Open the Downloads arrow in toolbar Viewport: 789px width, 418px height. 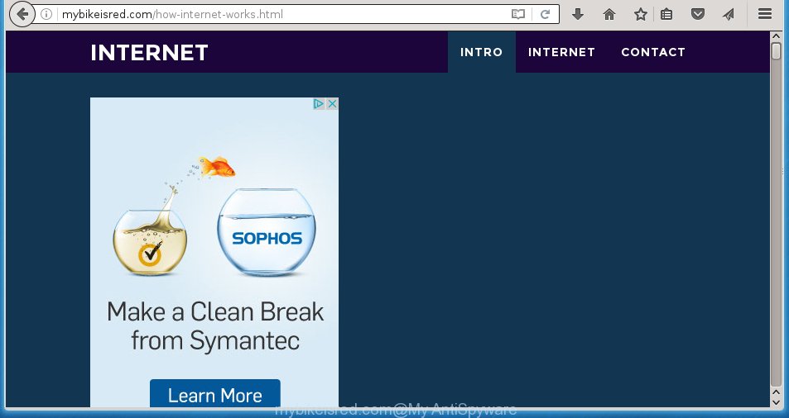[578, 14]
